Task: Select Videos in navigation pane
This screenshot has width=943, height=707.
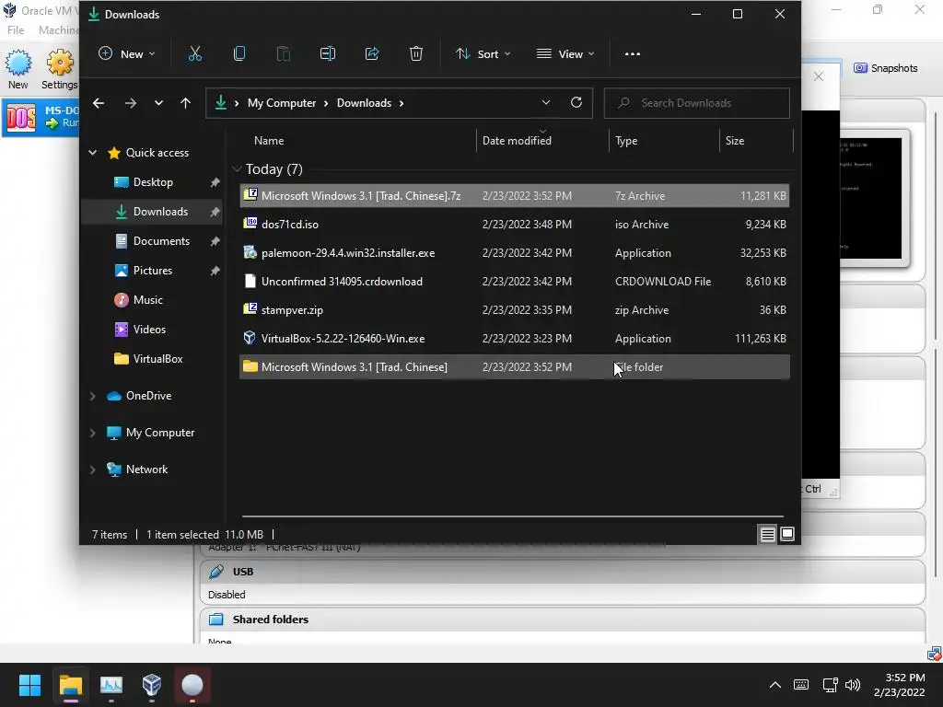Action: [x=149, y=329]
